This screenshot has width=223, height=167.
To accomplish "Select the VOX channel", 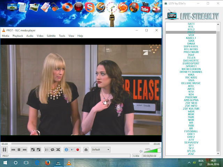I will pos(191,35).
